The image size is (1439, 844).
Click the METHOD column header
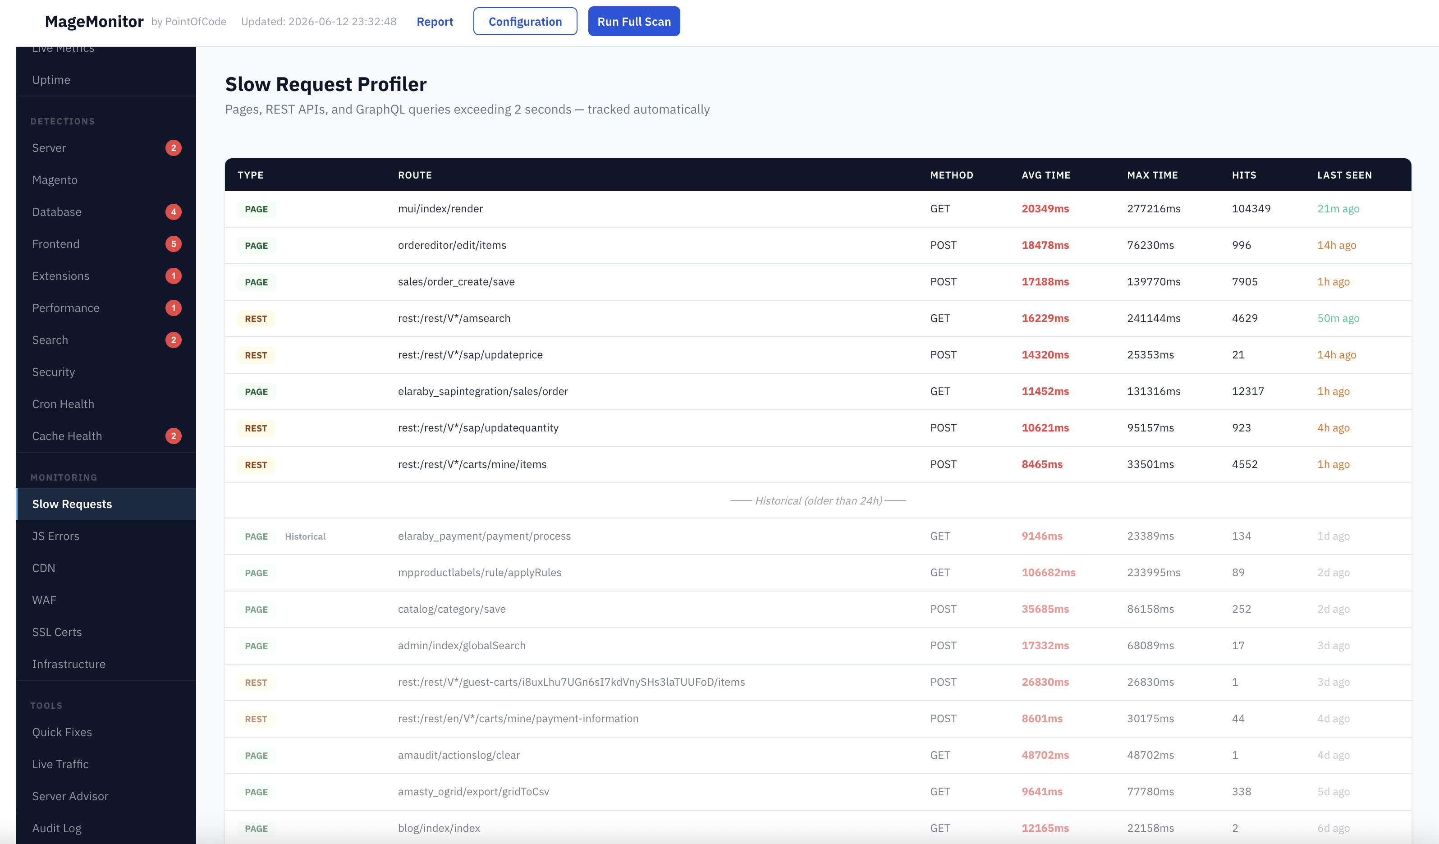[951, 175]
